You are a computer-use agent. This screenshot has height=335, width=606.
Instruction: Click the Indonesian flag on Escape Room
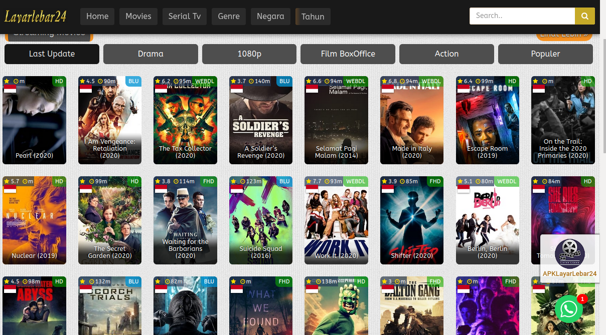[463, 89]
